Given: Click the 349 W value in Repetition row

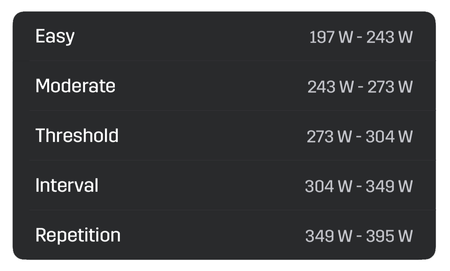Looking at the screenshot, I should pyautogui.click(x=329, y=236).
